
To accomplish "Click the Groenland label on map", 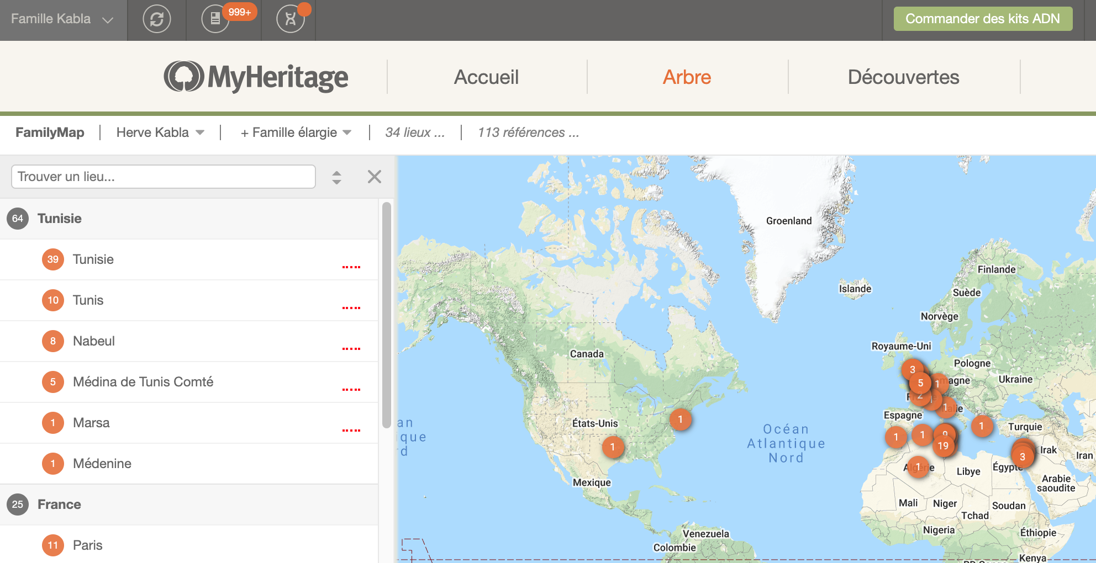I will pos(789,221).
